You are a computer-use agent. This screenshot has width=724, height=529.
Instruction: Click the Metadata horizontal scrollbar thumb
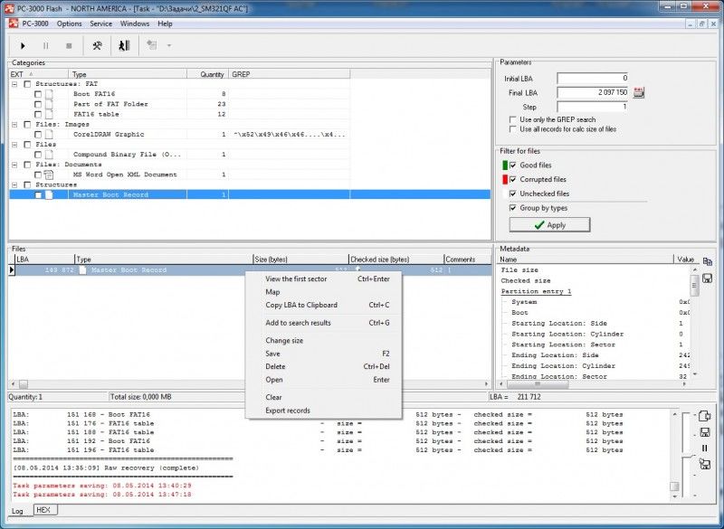538,383
